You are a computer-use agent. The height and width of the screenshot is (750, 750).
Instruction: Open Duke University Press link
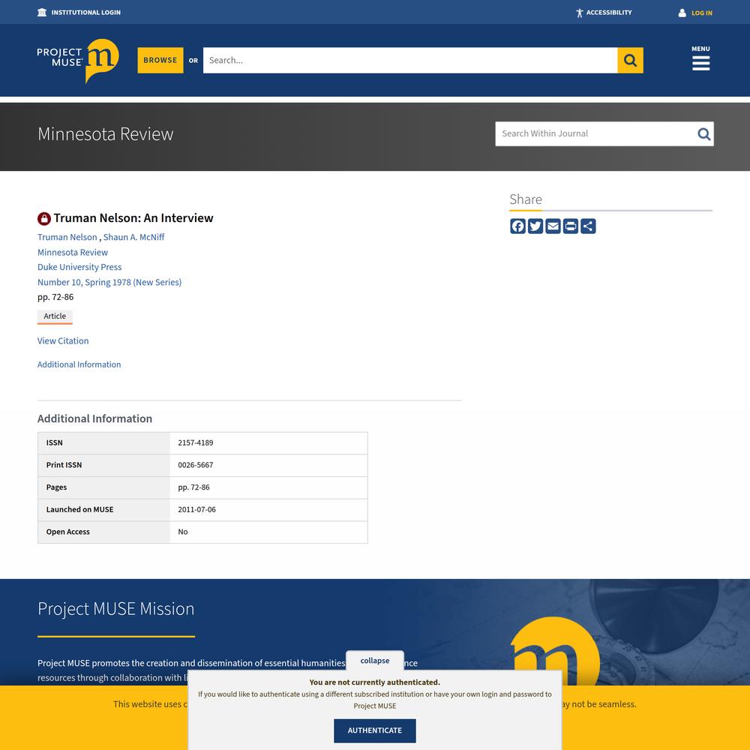point(79,268)
